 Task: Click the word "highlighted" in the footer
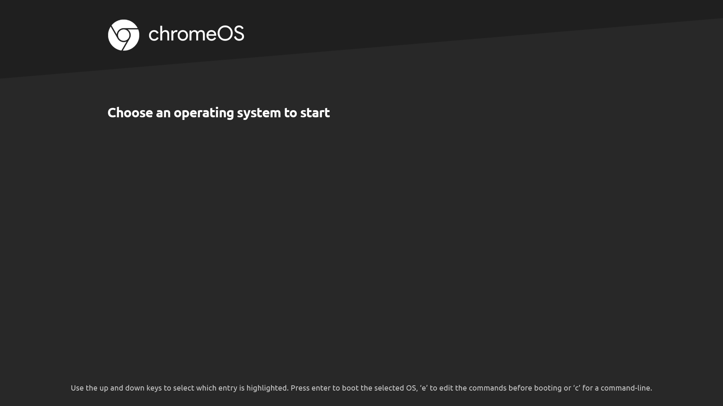[x=267, y=388]
